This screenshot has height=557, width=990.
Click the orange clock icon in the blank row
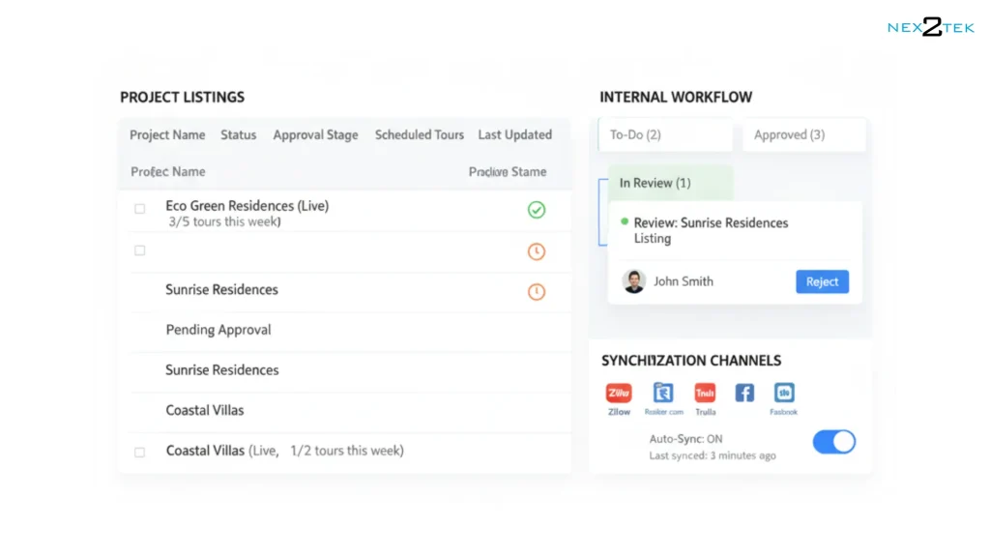[537, 251]
